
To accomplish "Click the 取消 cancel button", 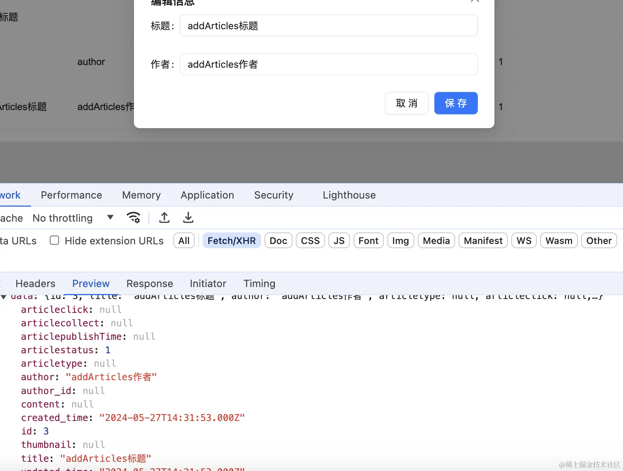I will pyautogui.click(x=407, y=103).
